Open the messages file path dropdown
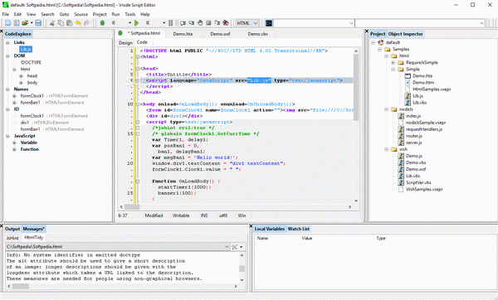Screen dimensions: 498x300 click(227, 247)
